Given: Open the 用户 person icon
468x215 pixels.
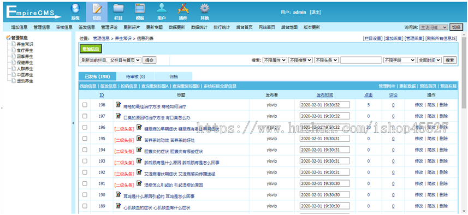Looking at the screenshot, I should coord(162,9).
